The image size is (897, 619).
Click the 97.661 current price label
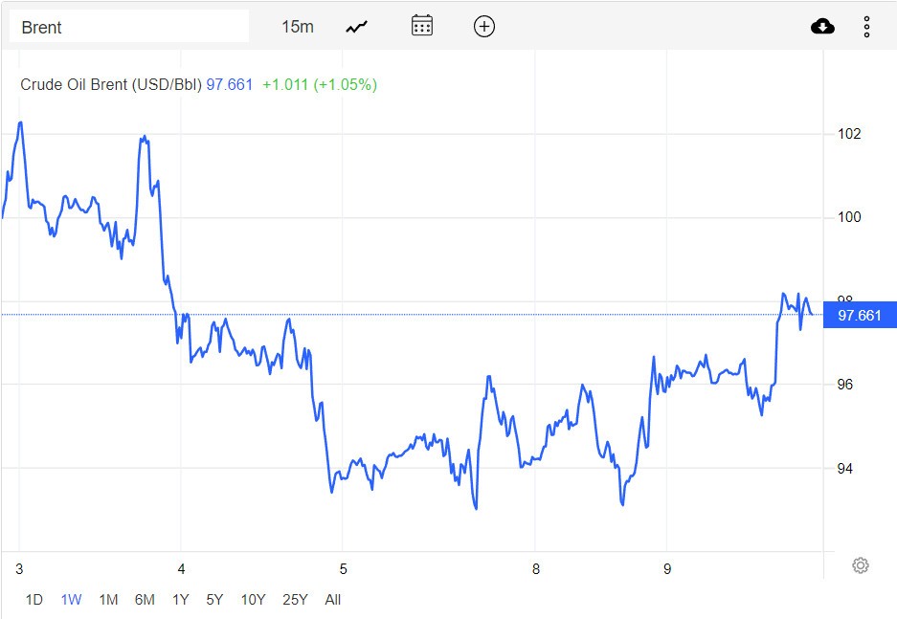tap(859, 315)
